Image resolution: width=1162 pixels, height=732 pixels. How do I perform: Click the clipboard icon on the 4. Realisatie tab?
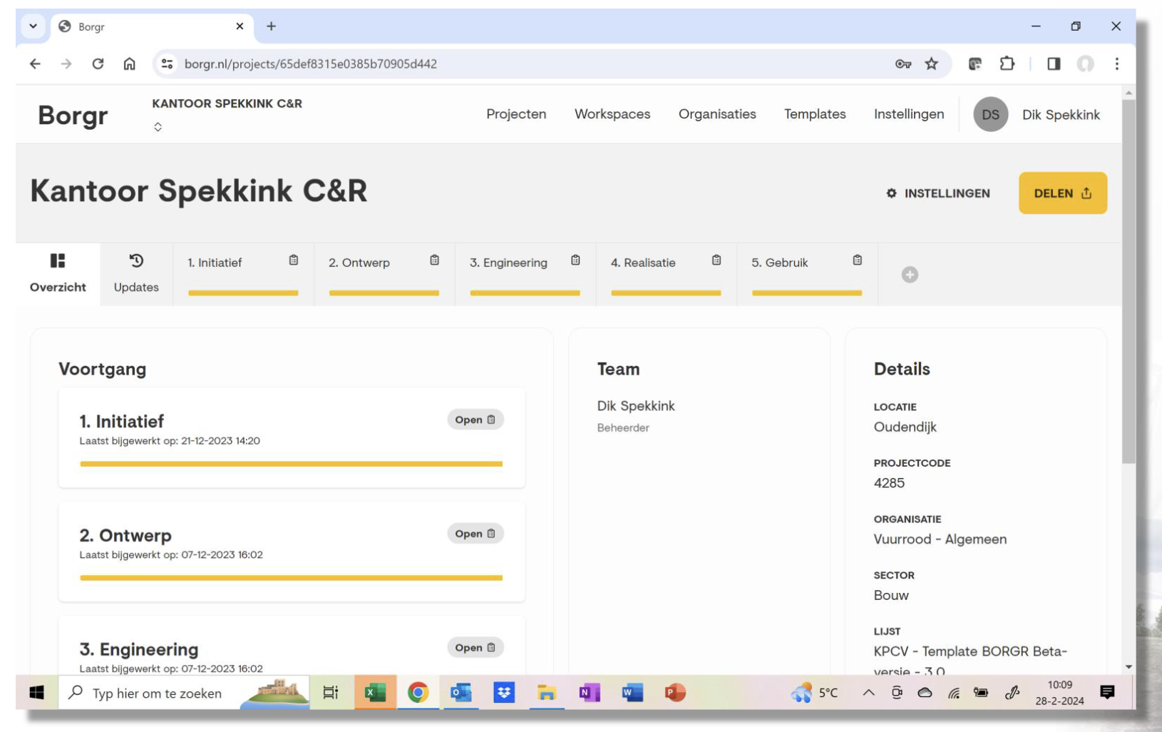tap(716, 260)
